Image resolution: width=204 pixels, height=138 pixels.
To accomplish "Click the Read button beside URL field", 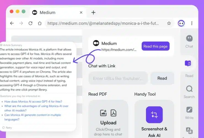I will pos(162,78).
